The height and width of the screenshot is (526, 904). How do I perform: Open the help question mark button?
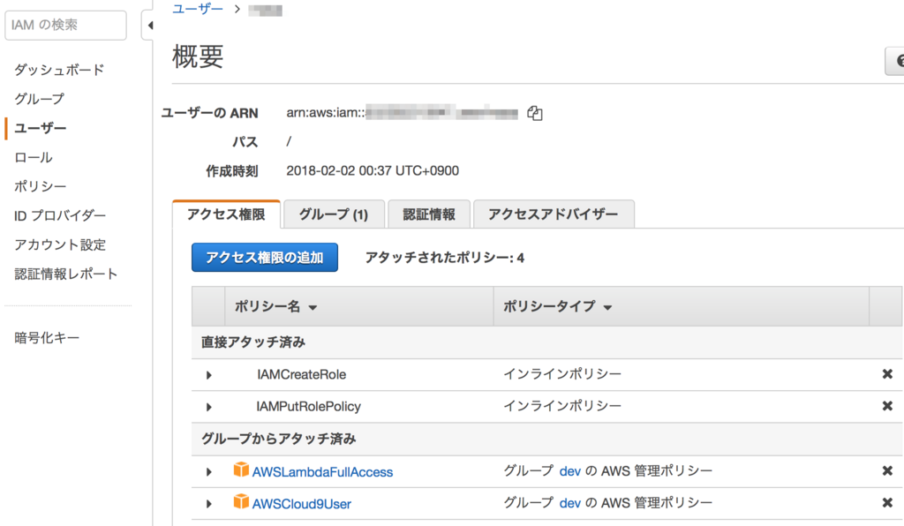(895, 61)
